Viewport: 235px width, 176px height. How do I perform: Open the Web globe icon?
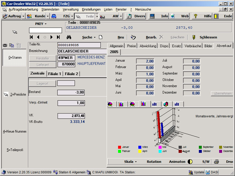coord(172,16)
